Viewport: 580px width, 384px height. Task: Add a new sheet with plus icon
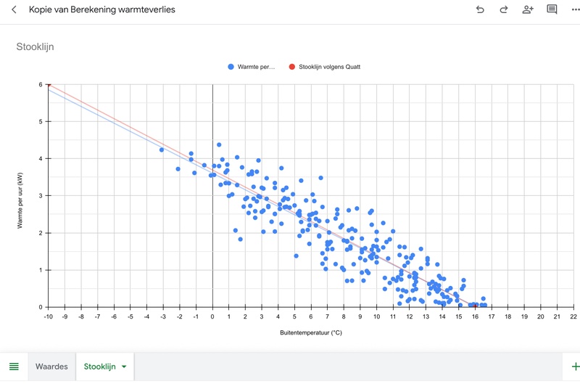coord(575,367)
